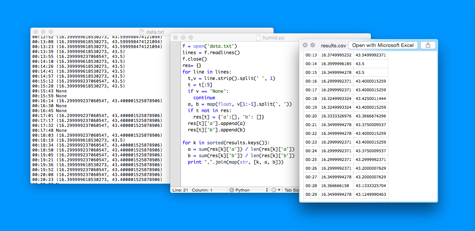Click the 00:18 time cell in results.csv
Viewport: 475px width, 231px height.
pos(311,99)
